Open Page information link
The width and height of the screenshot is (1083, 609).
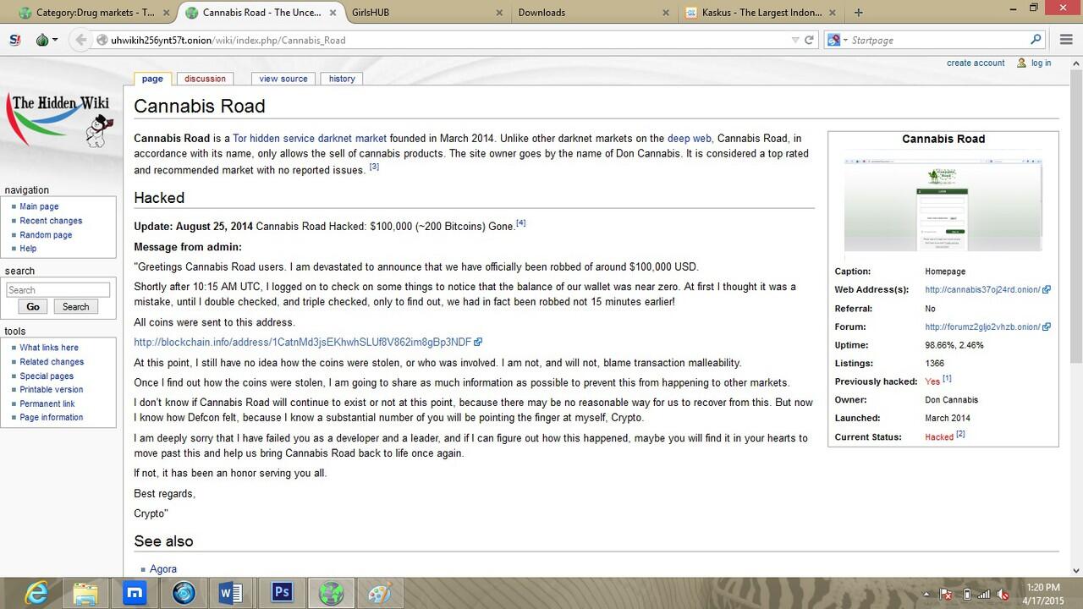tap(52, 418)
